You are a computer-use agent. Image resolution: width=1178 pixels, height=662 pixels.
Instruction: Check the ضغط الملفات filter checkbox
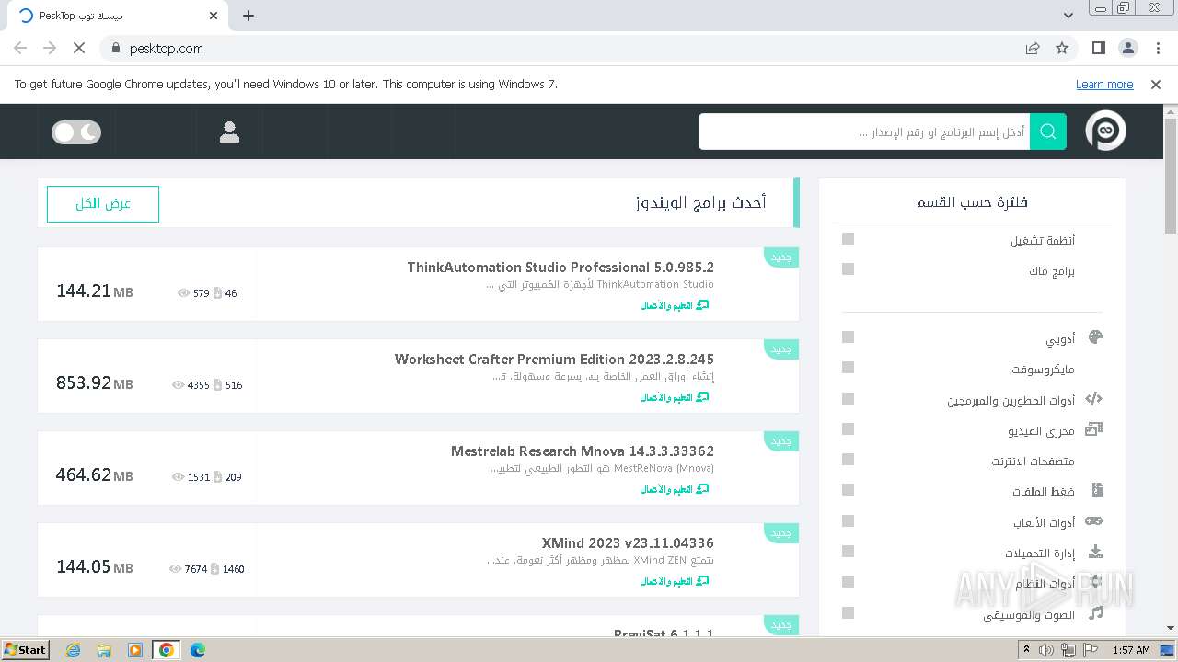click(x=849, y=490)
